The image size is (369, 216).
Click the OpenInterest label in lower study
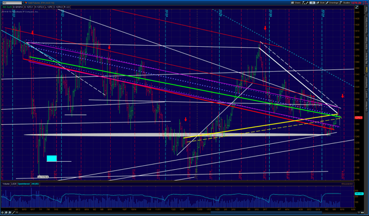coord(24,184)
